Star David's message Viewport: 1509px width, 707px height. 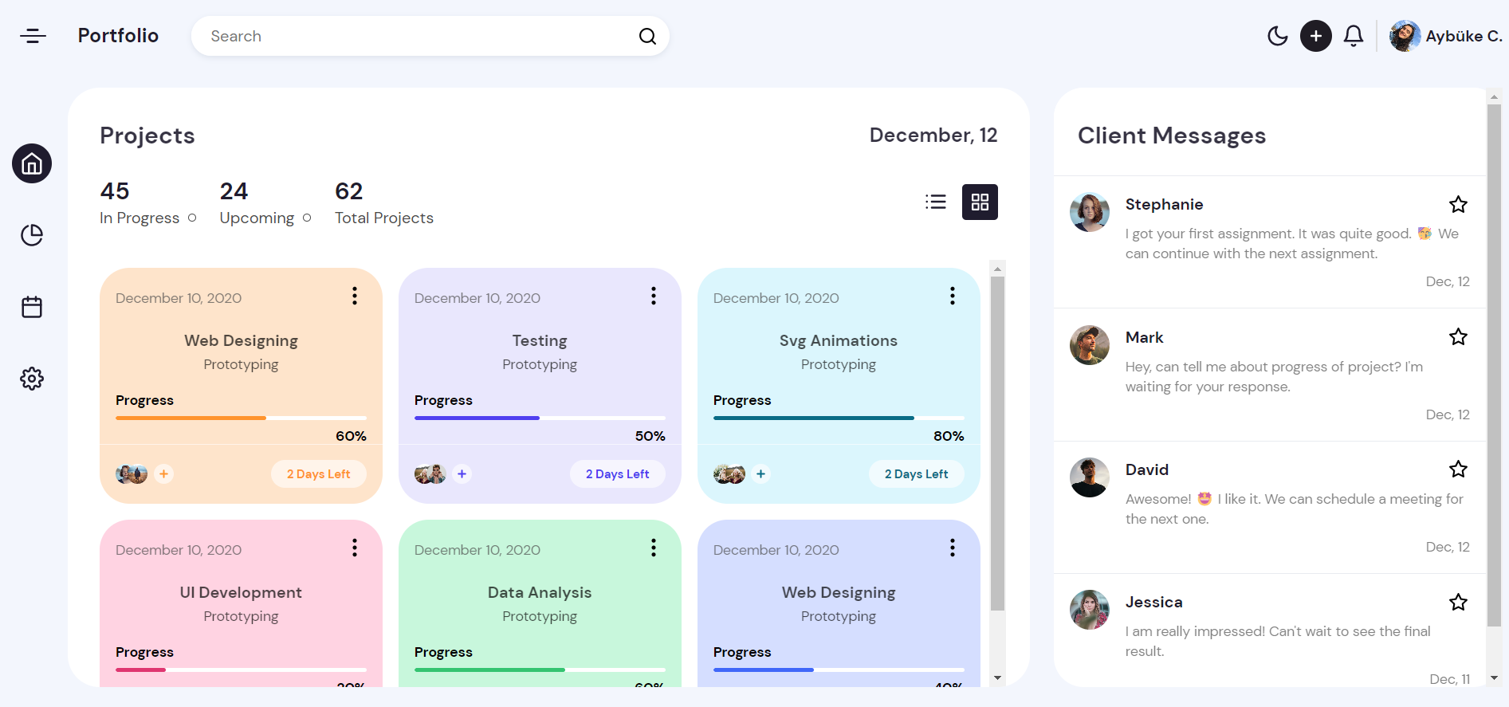click(1458, 469)
